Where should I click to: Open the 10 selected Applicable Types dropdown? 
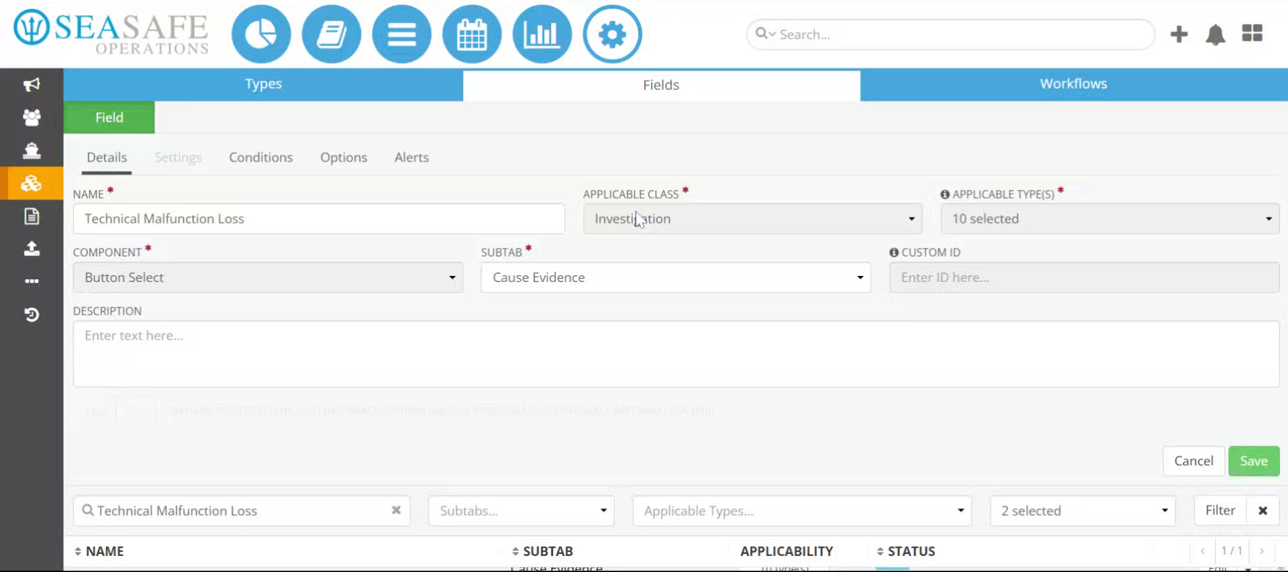[1109, 219]
